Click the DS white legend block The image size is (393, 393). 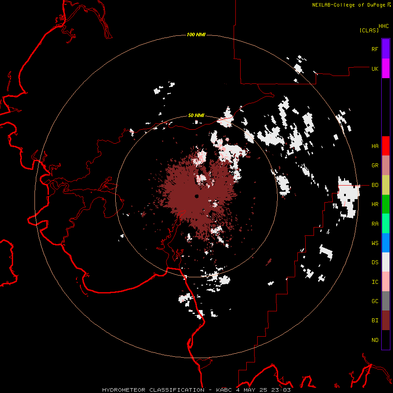point(386,262)
